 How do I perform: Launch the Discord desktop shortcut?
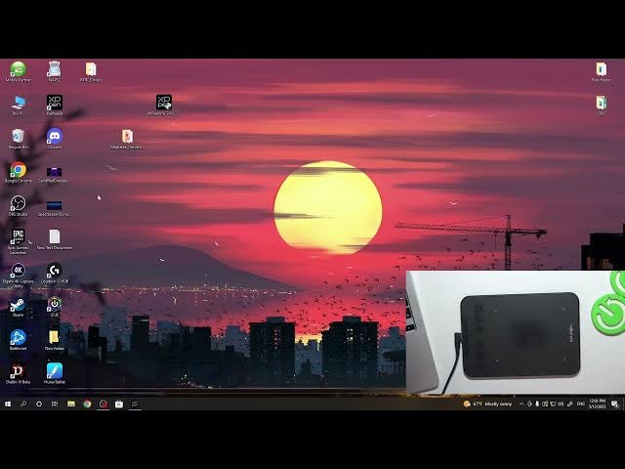tap(55, 139)
